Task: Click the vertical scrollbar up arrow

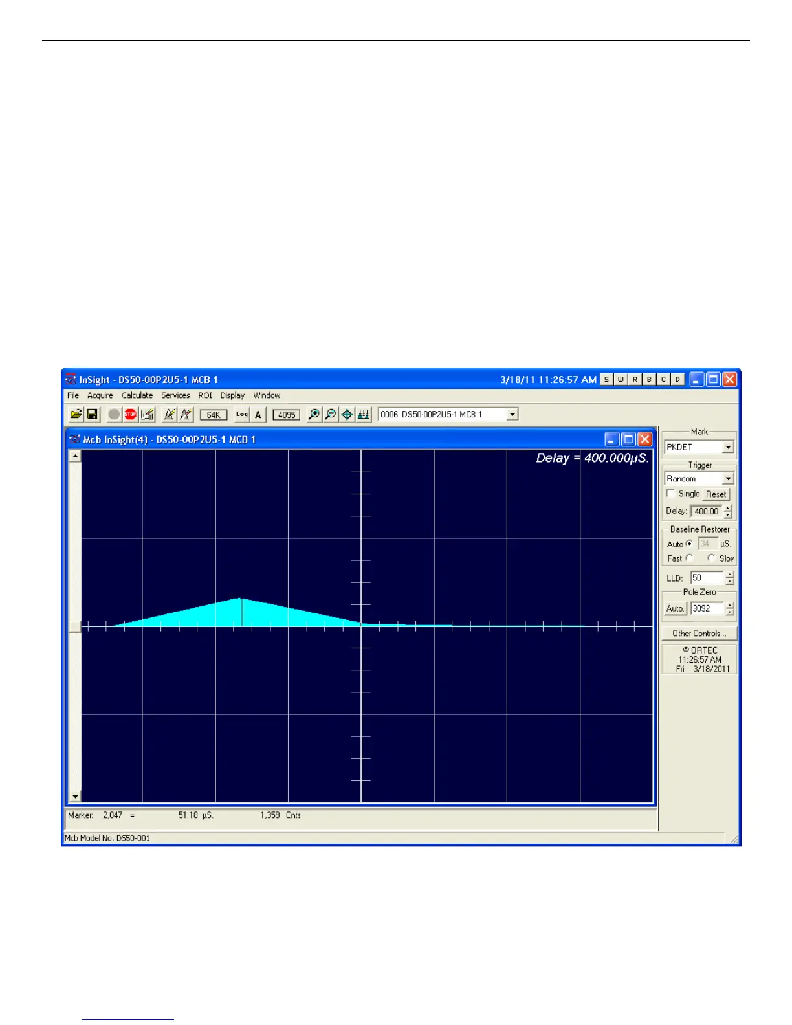Action: coord(75,456)
